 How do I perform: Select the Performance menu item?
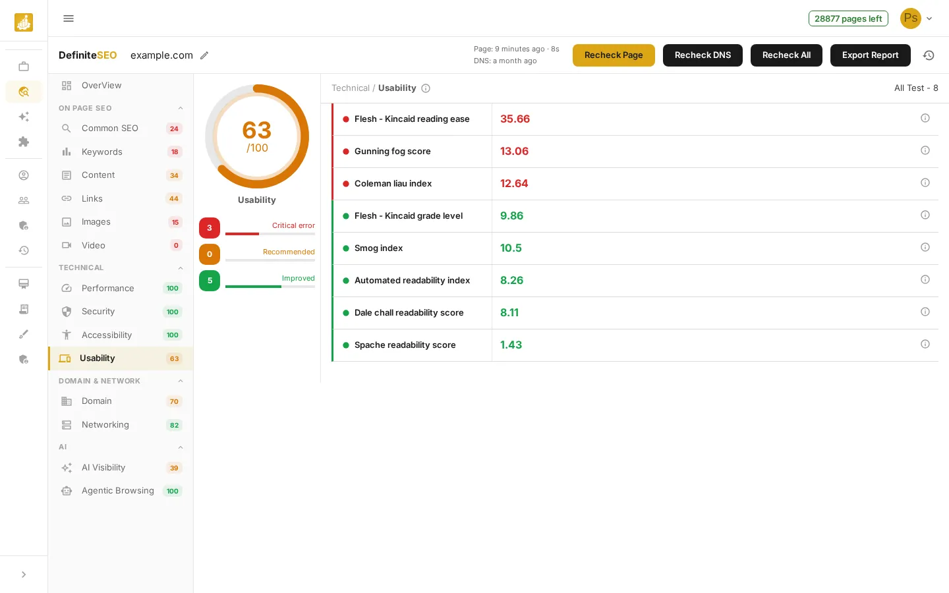(121, 288)
